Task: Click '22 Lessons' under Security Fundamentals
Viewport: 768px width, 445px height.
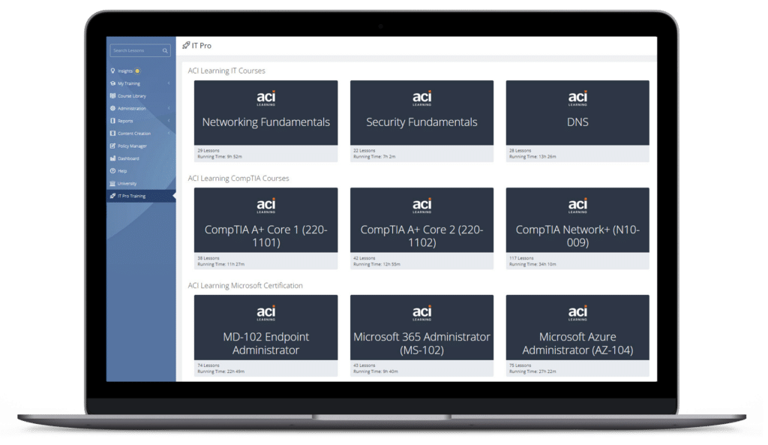Action: (364, 150)
